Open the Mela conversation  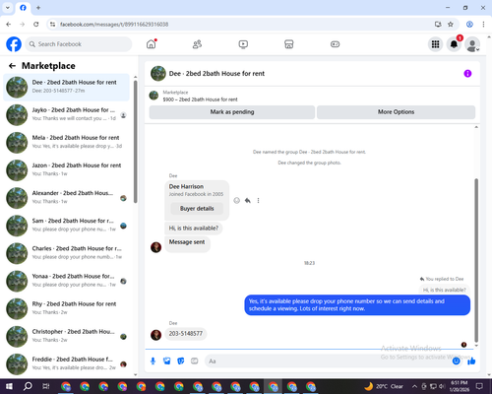click(66, 142)
